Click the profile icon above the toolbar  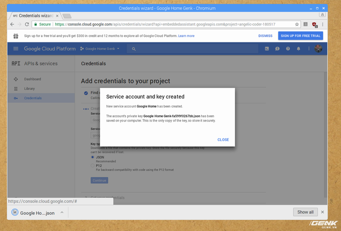tap(322, 14)
